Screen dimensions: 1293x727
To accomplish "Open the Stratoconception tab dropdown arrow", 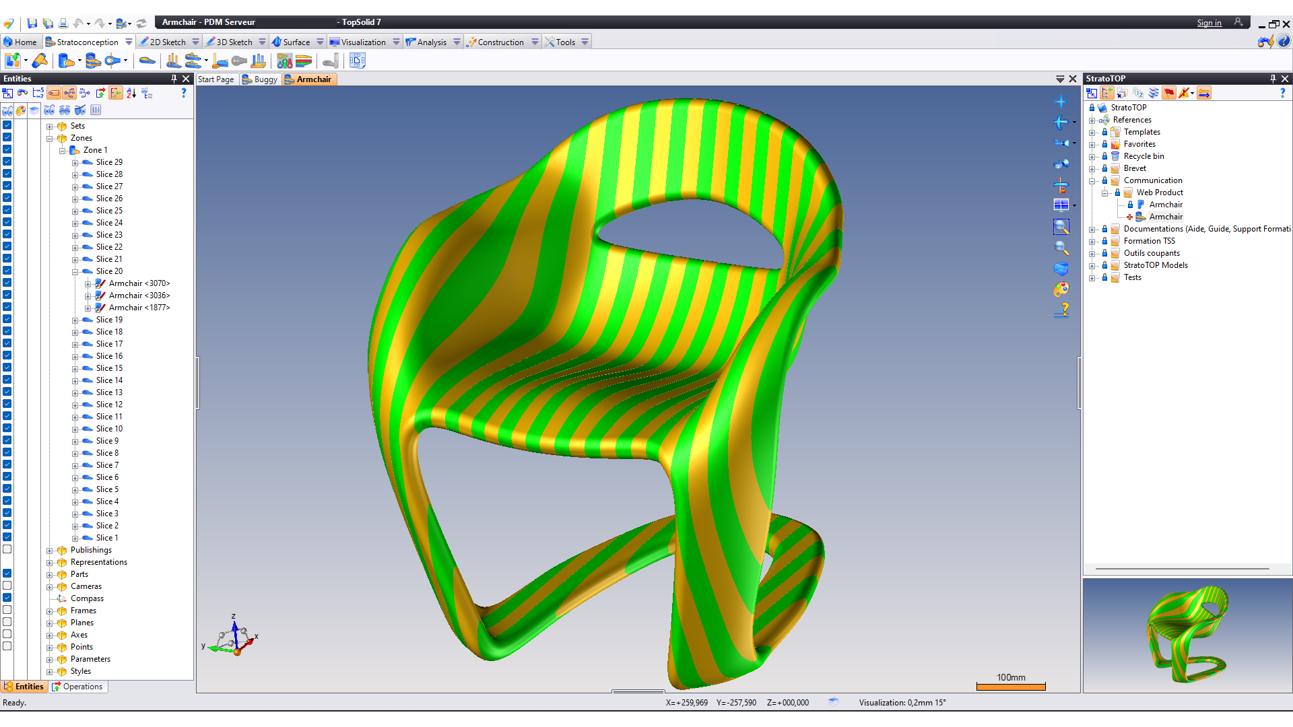I will click(x=129, y=42).
